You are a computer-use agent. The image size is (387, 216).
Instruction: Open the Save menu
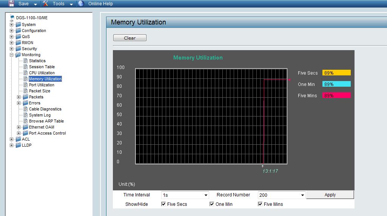point(23,4)
